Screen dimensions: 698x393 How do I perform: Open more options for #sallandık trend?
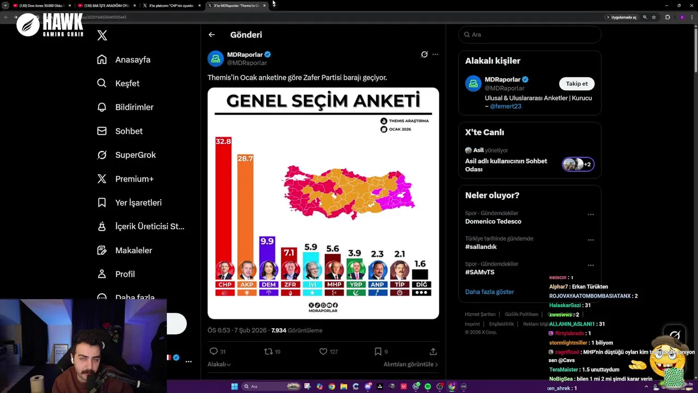coord(591,240)
